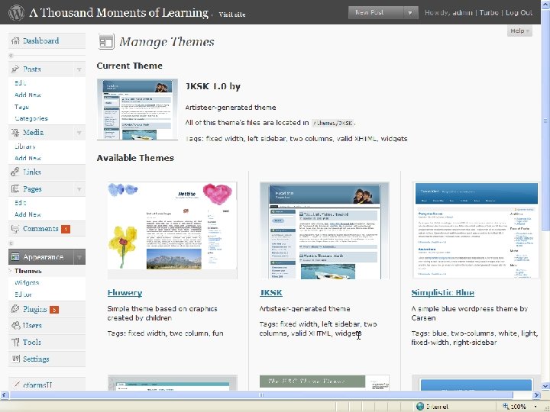550x412 pixels.
Task: Open the Settings menu item
Action: 36,359
